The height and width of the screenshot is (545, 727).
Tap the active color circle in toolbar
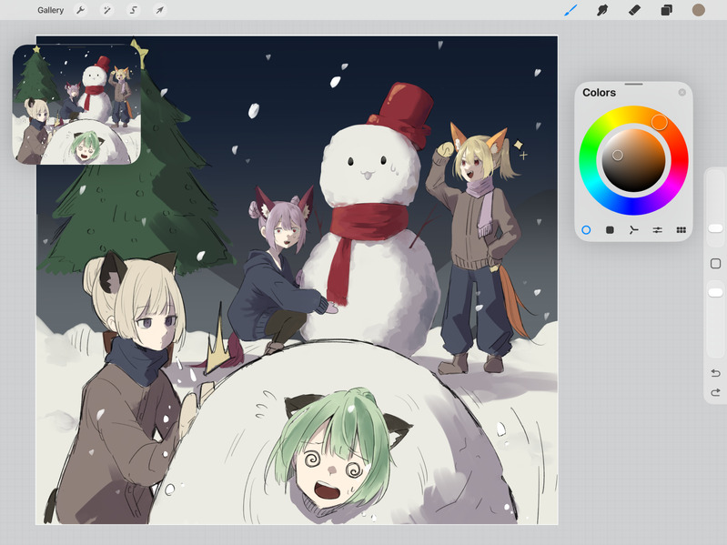[698, 10]
